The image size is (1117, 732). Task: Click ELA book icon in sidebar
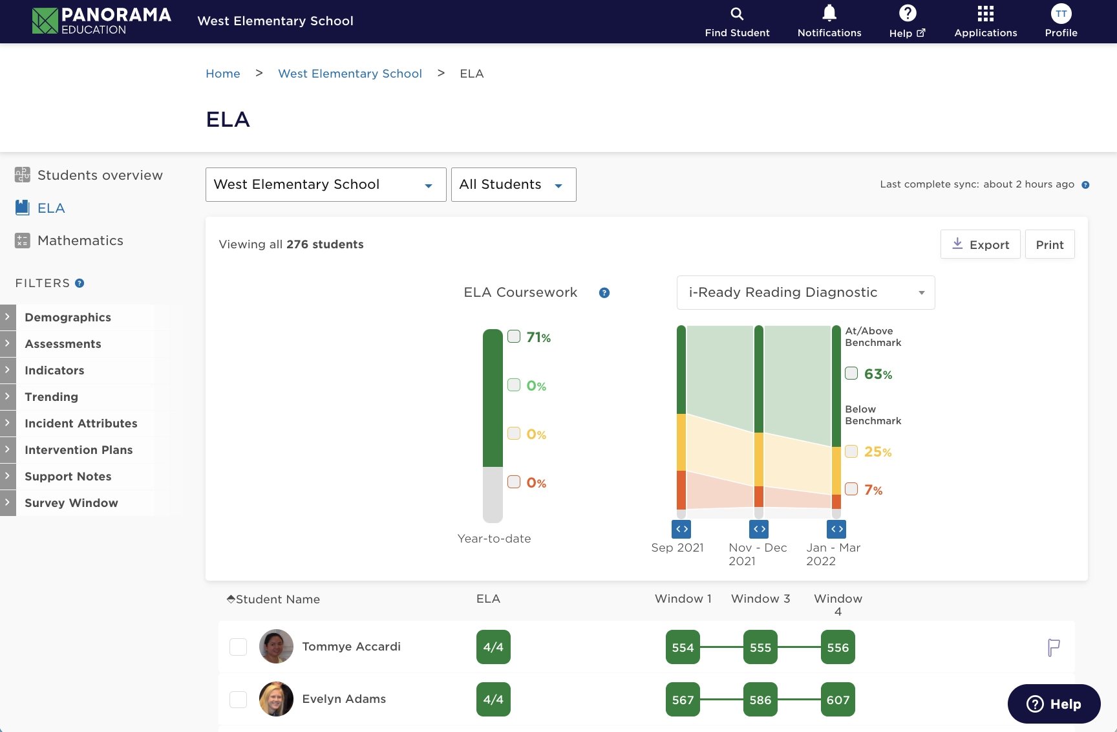[x=23, y=208]
